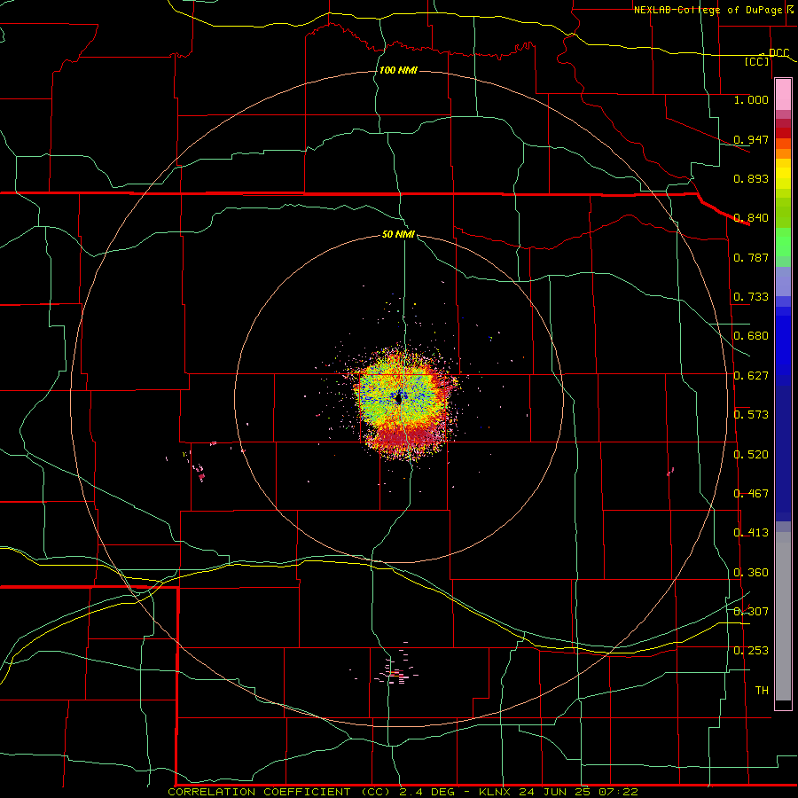Click the 0.467 scale value

tap(751, 494)
